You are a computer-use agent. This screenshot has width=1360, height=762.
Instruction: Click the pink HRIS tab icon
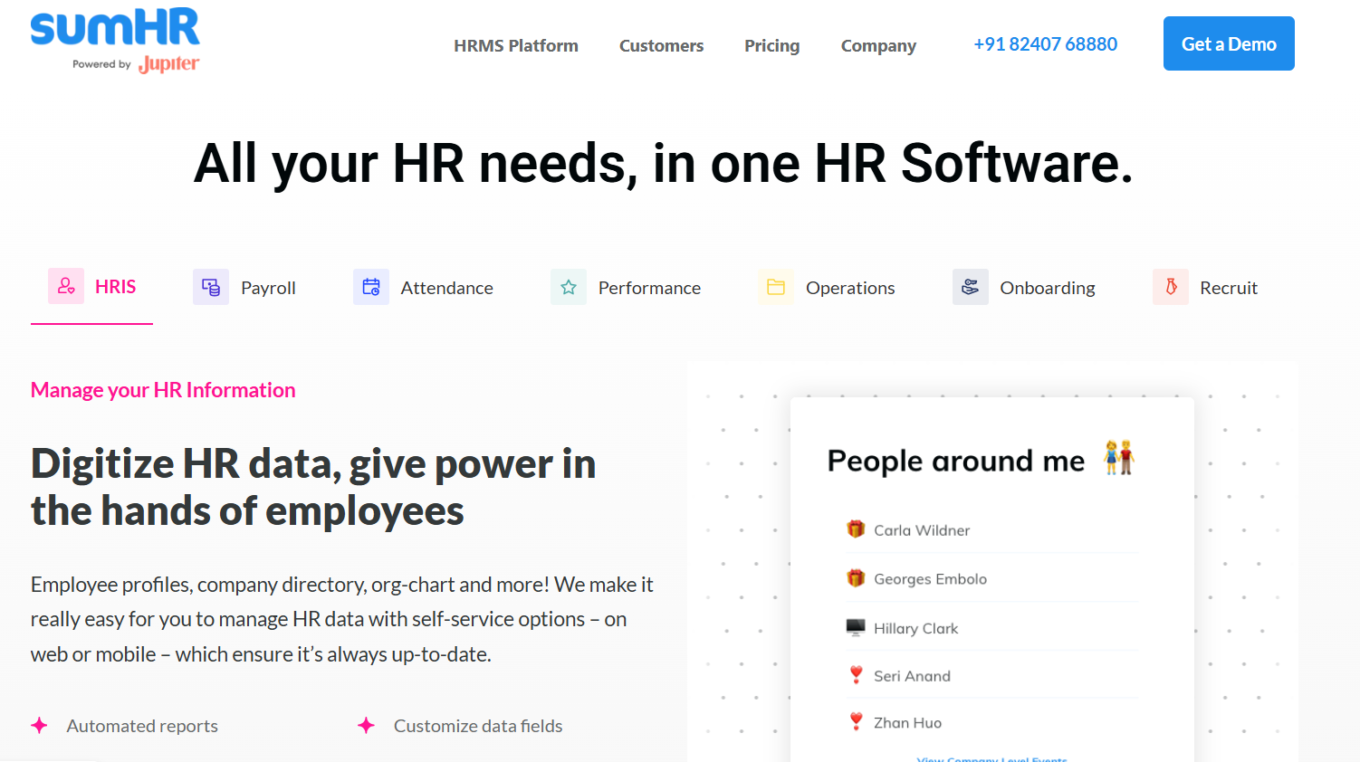click(66, 286)
